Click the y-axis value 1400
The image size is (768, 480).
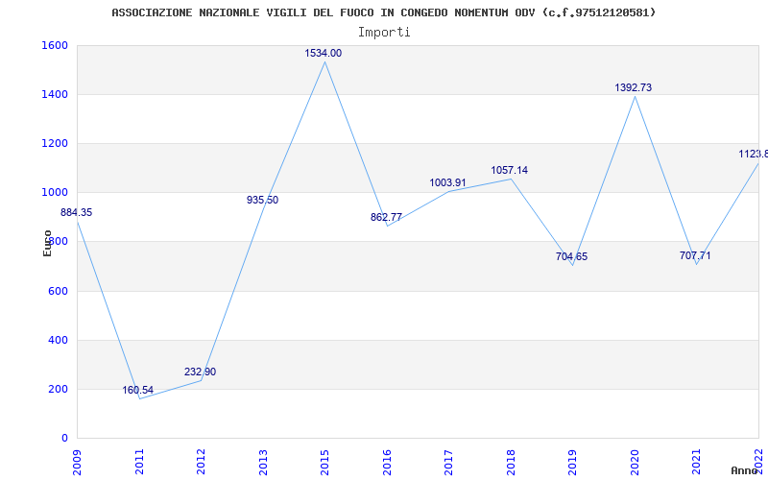click(x=55, y=94)
